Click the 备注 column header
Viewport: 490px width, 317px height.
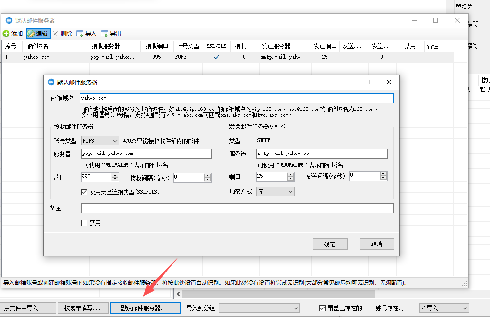click(x=438, y=46)
